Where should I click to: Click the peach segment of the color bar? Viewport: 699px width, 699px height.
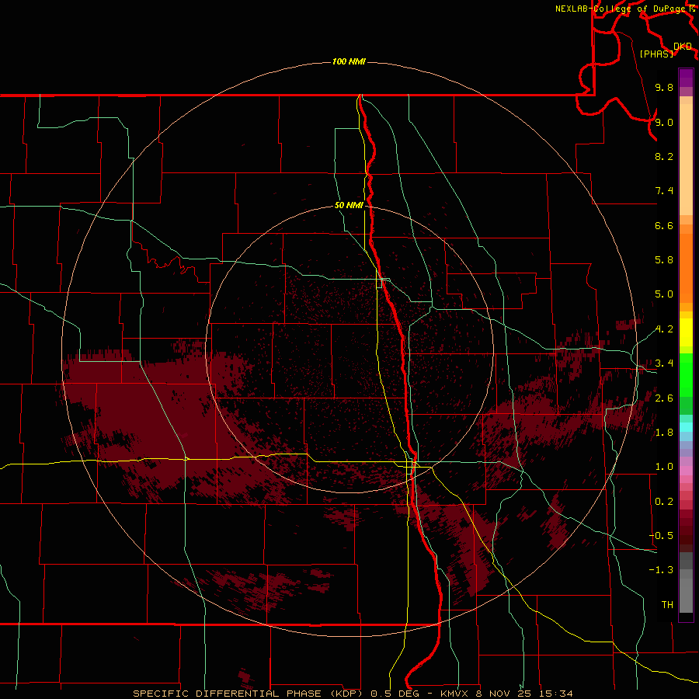point(686,159)
